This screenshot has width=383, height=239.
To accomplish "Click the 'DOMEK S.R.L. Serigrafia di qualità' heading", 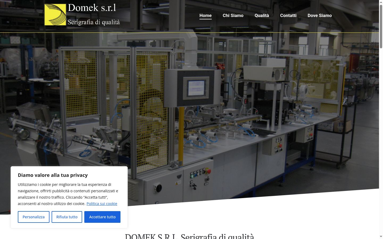I will tap(189, 236).
